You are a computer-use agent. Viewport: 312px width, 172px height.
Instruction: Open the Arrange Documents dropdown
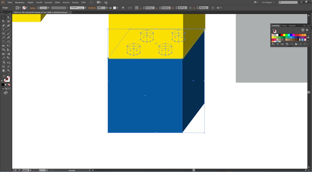(99, 2)
